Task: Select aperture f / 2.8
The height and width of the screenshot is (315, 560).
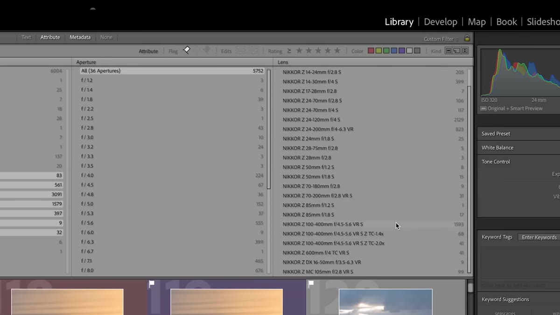Action: (x=172, y=128)
